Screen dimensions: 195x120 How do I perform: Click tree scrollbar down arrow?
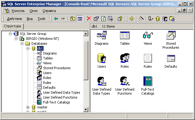pos(86,110)
